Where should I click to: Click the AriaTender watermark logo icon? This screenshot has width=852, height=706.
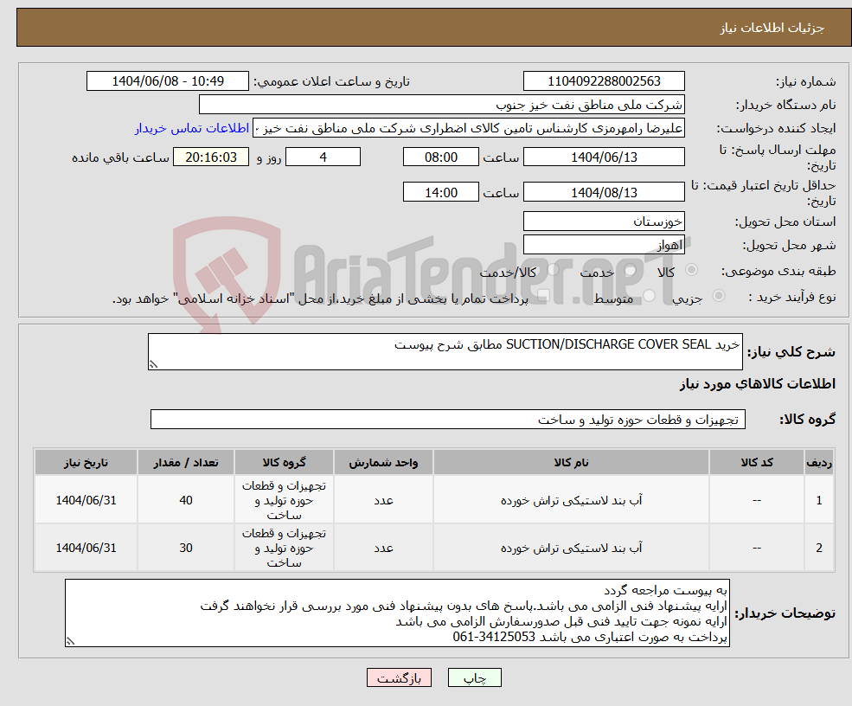227,261
